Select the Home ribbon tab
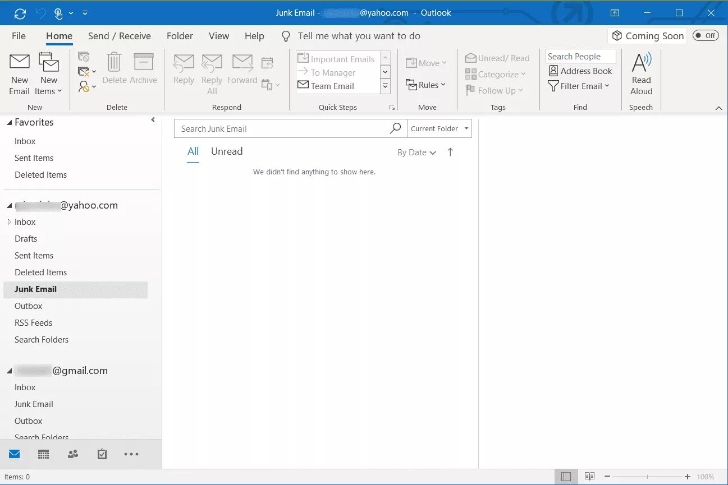This screenshot has width=728, height=485. click(x=59, y=36)
